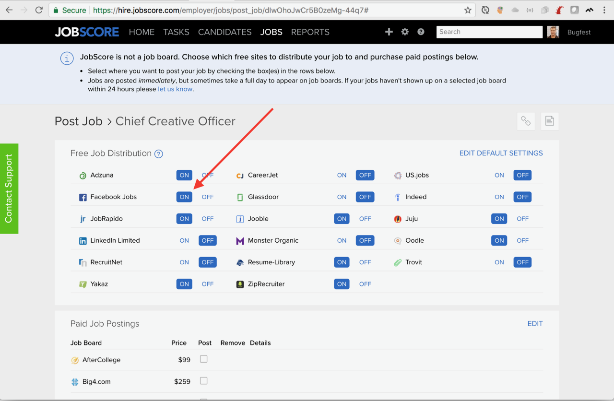Turn US.jobs distribution ON
Viewport: 614px width, 401px height.
click(499, 175)
